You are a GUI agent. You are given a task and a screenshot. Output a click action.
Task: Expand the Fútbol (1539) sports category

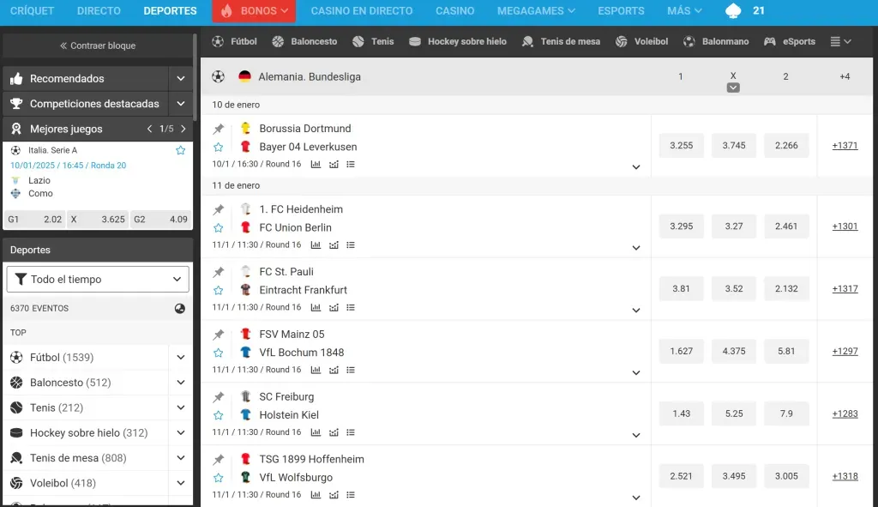pyautogui.click(x=180, y=358)
